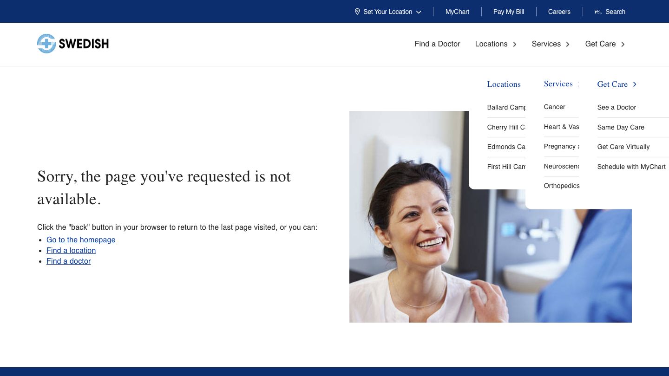This screenshot has width=669, height=376.
Task: Choose Same Day Care option
Action: click(x=621, y=127)
